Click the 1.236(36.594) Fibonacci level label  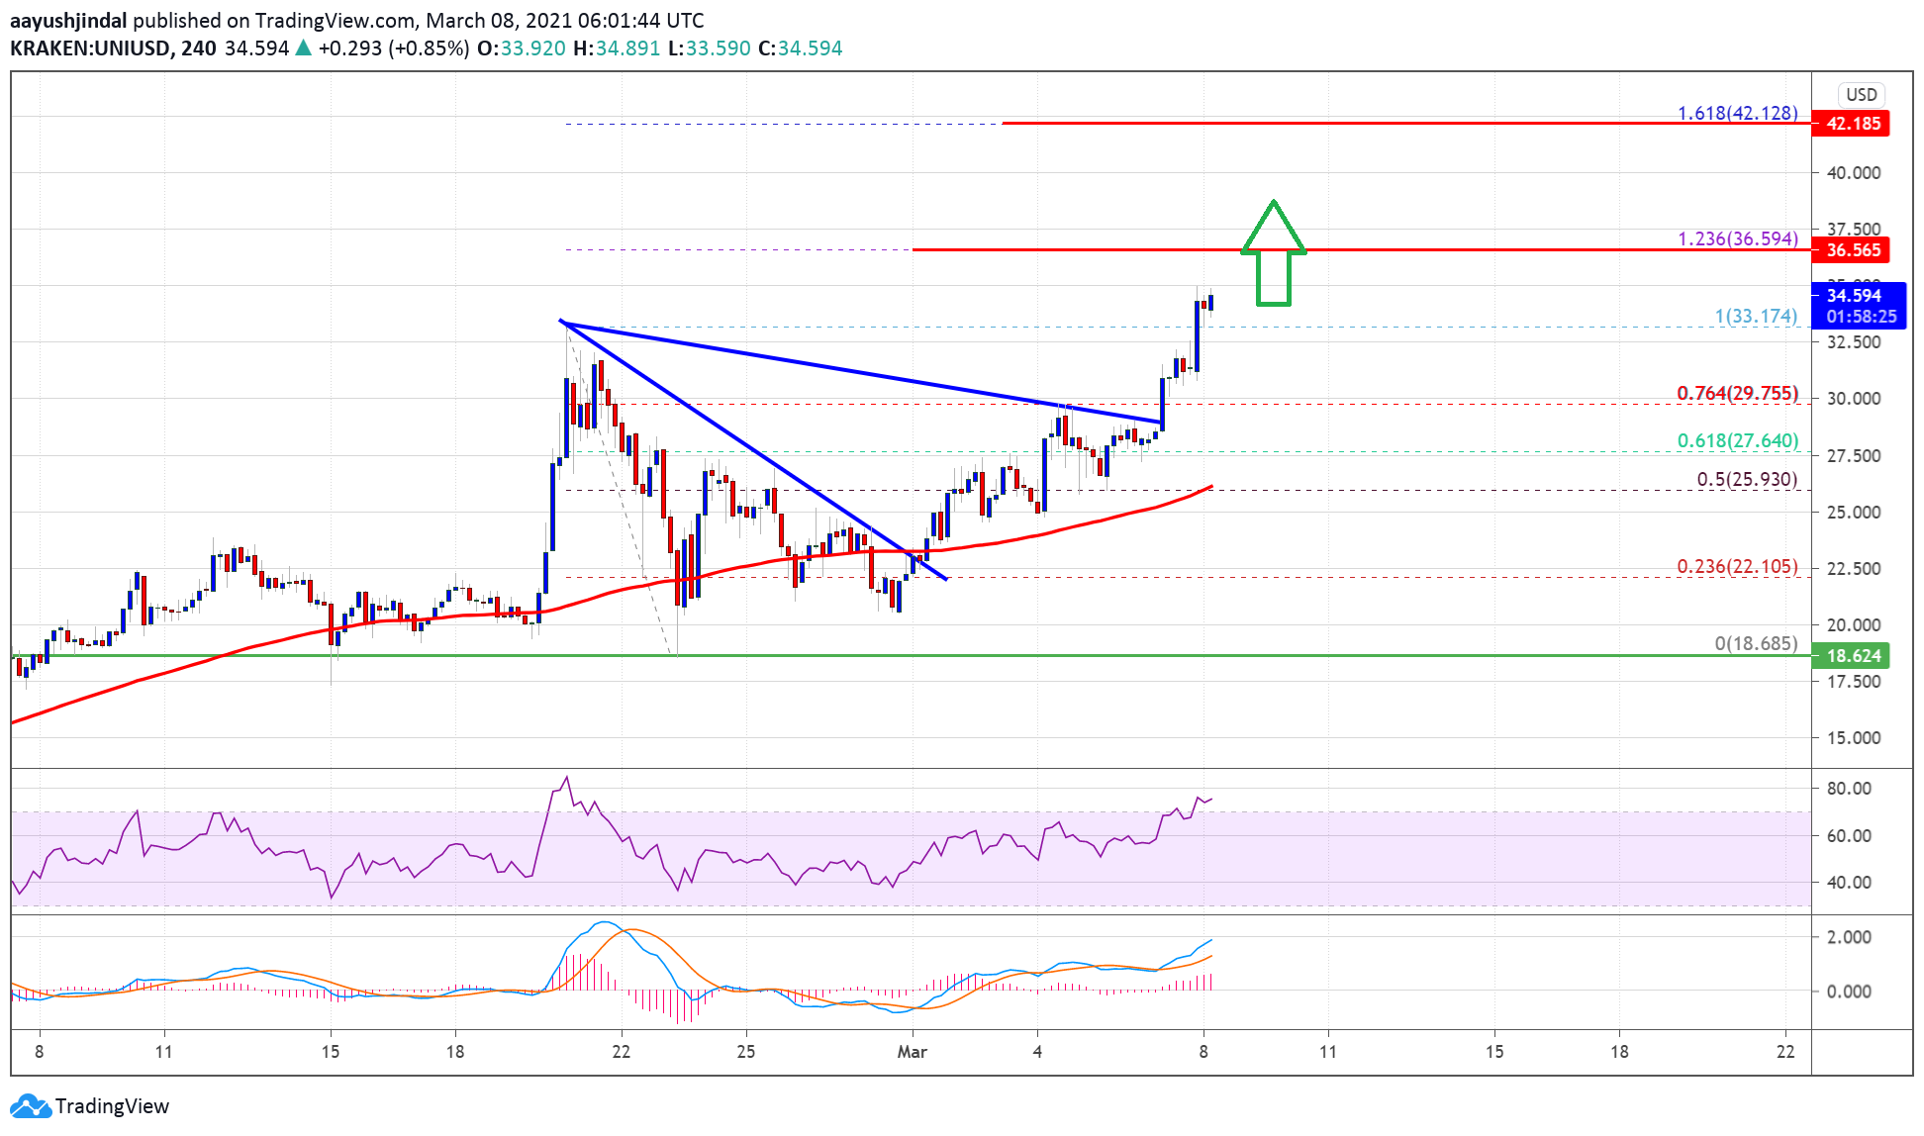point(1737,238)
